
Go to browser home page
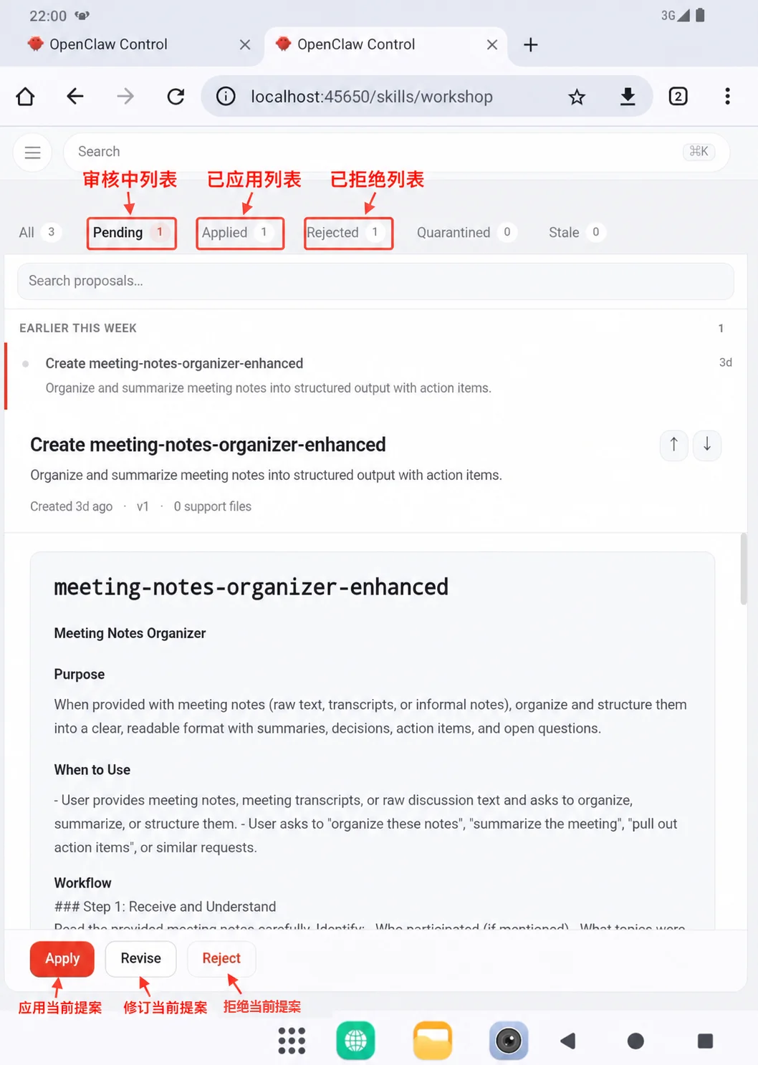pyautogui.click(x=25, y=97)
